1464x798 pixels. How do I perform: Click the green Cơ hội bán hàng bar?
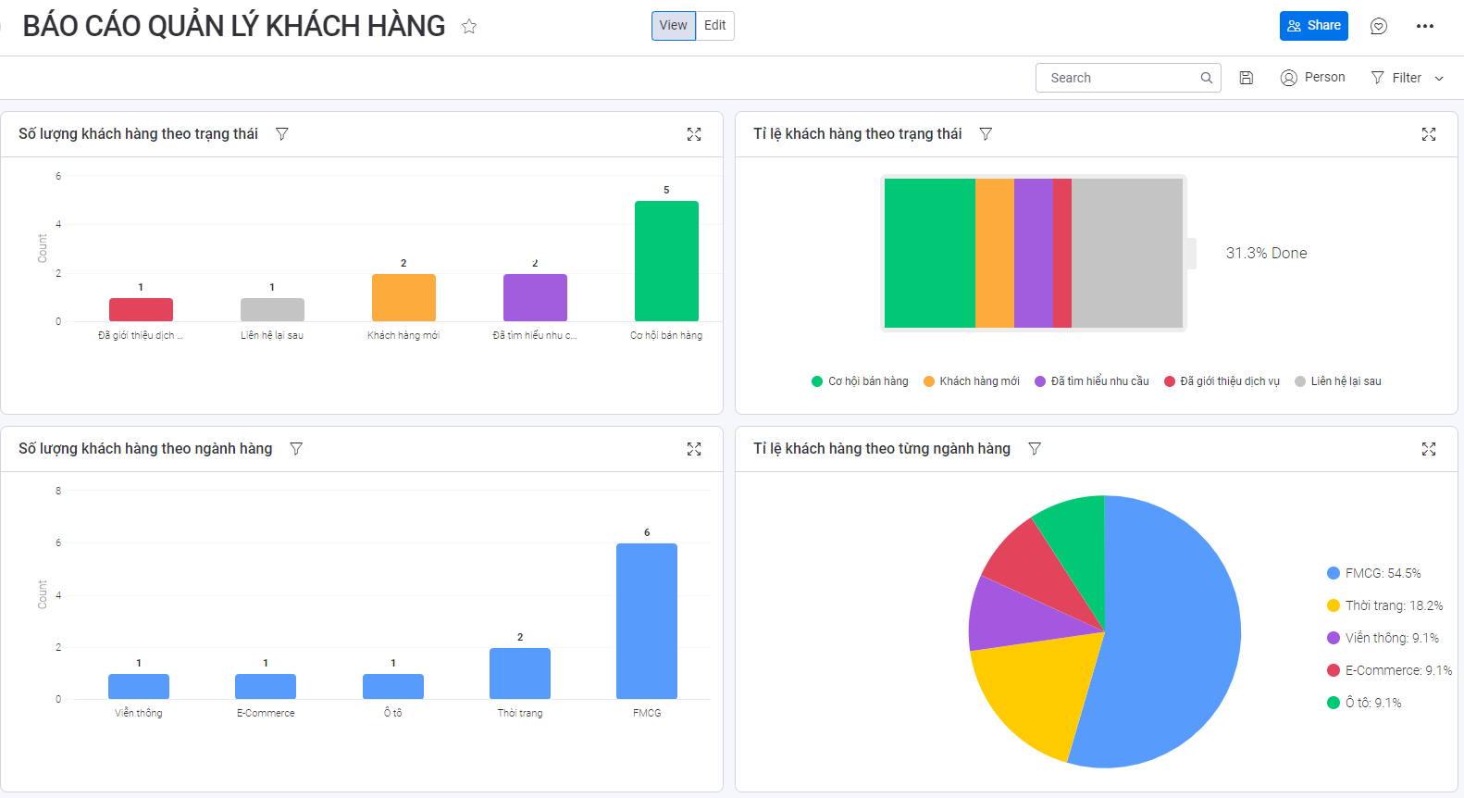tap(666, 261)
